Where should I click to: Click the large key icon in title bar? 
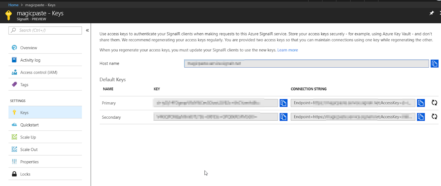pyautogui.click(x=9, y=15)
